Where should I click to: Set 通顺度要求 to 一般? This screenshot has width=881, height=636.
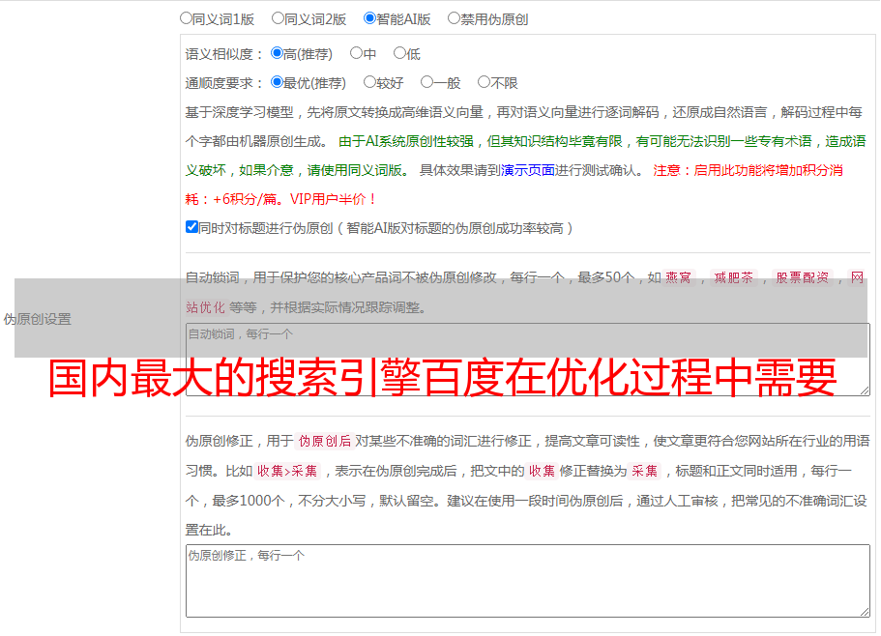(426, 82)
